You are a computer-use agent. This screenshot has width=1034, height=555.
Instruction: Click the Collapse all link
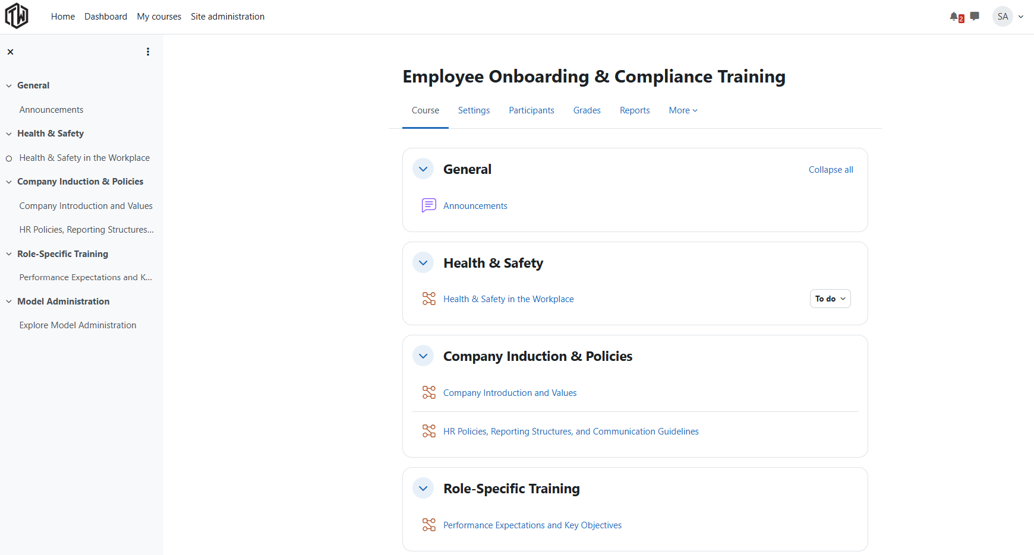coord(830,170)
